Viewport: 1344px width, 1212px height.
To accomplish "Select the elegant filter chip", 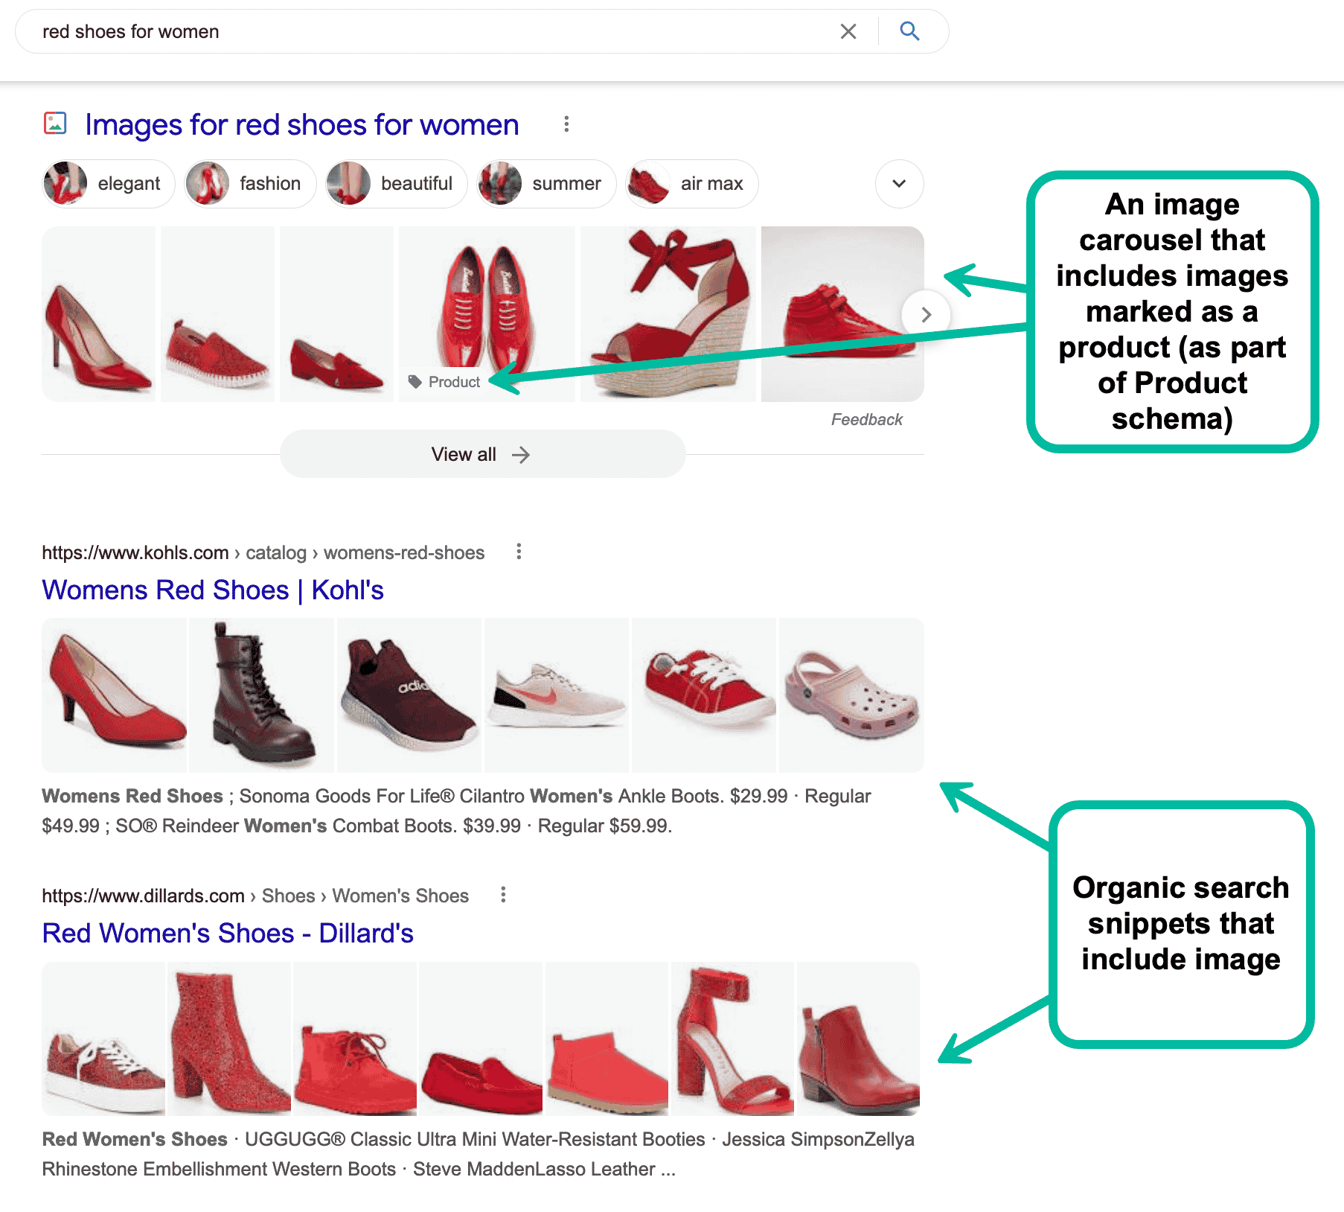I will (109, 183).
